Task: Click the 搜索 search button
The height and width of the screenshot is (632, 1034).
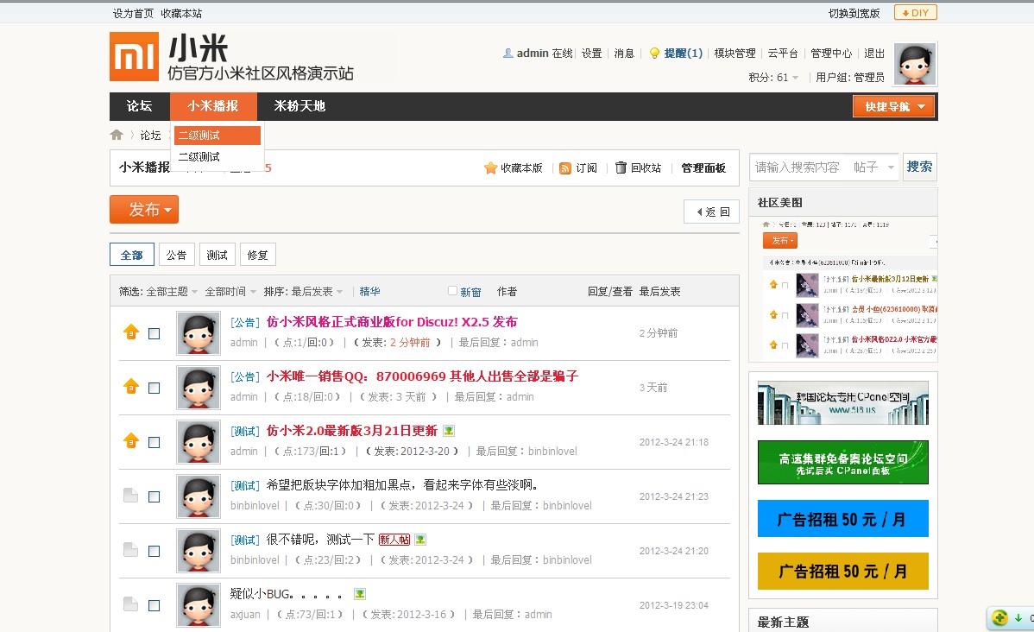Action: click(919, 167)
